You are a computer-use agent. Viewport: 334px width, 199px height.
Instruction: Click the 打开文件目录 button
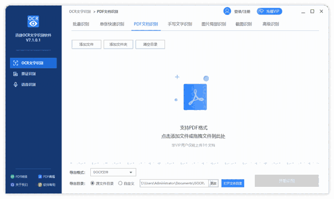233,184
